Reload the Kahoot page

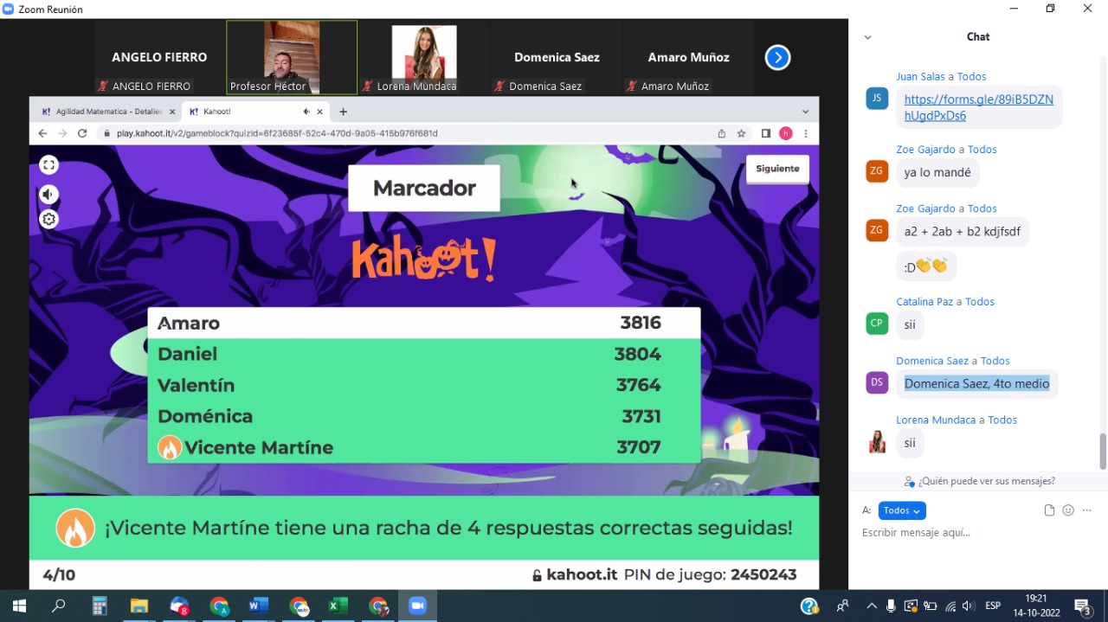[x=82, y=133]
